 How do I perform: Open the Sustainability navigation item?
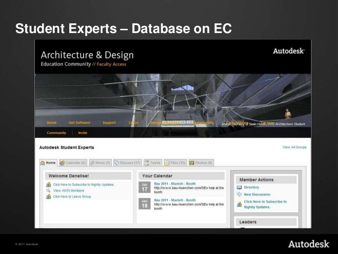(x=203, y=123)
